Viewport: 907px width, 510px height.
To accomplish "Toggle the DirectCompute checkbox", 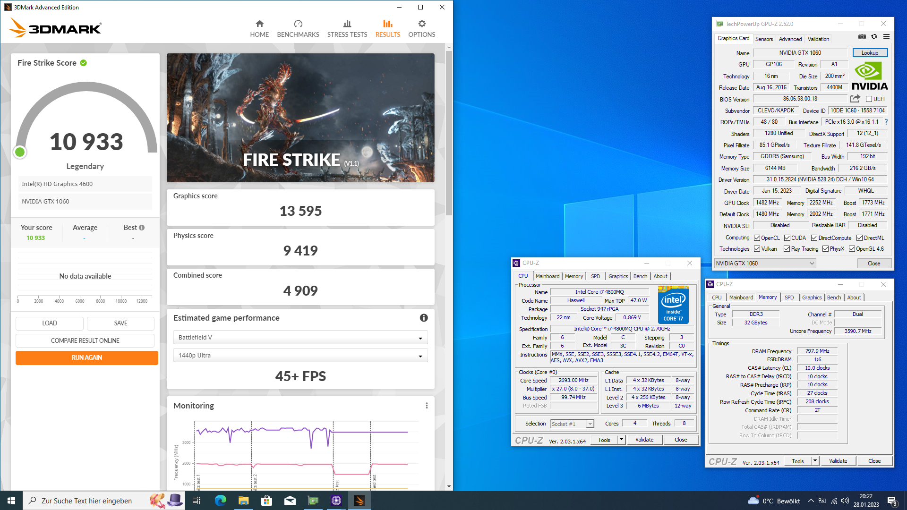I will pos(814,238).
